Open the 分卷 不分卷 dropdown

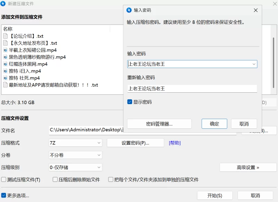pyautogui.click(x=75, y=155)
